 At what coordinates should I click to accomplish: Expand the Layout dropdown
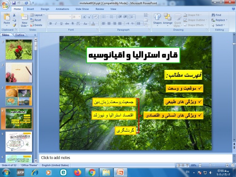(x=37, y=15)
